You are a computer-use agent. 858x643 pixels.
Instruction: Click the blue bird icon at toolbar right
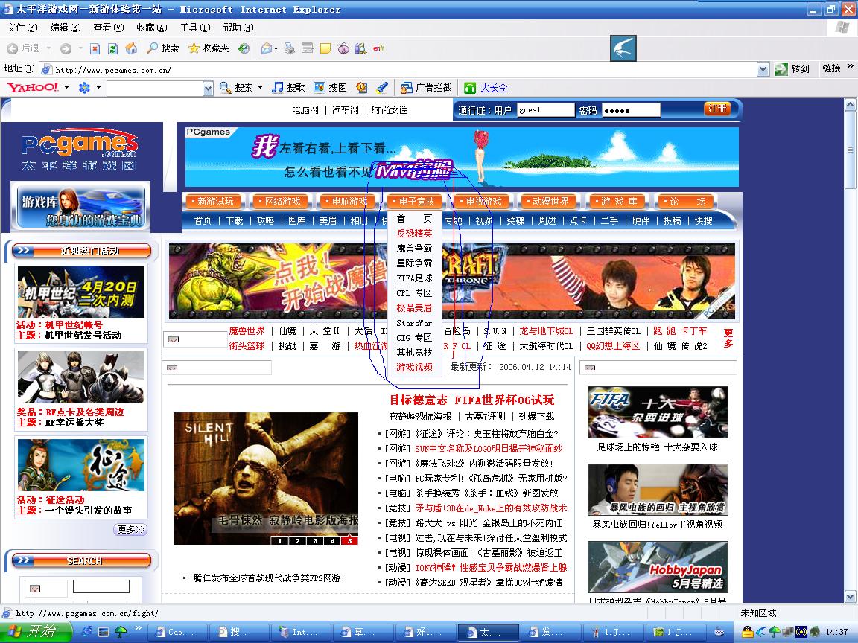[623, 48]
